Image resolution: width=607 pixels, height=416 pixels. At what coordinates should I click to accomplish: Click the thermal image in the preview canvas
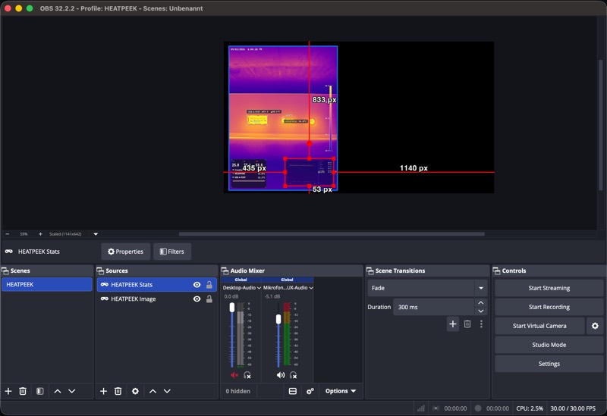tap(283, 118)
